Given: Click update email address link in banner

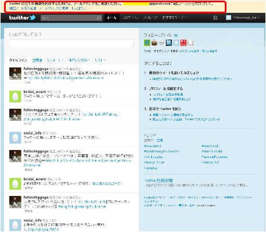Looking at the screenshot, I should (x=54, y=8).
